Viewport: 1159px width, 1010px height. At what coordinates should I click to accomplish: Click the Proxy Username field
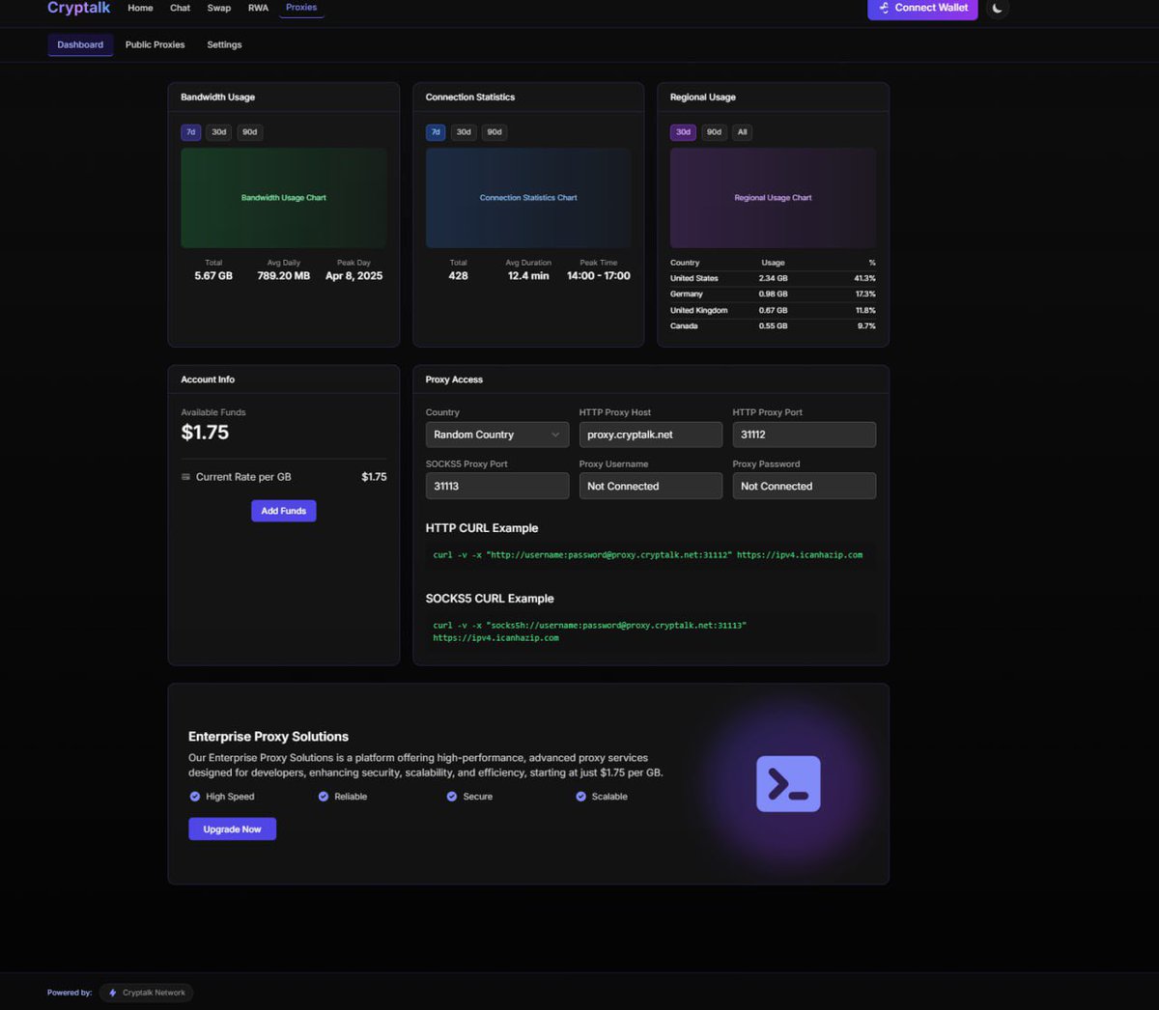(x=651, y=486)
